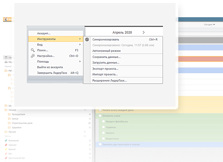223x162 pixels.
Task: Click the Срочно! red tag icon
Action: click(6, 145)
